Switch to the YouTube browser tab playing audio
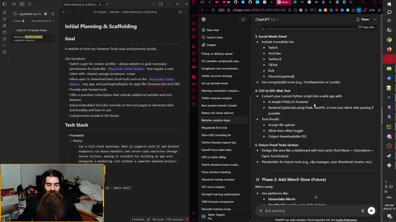 [x=226, y=2]
